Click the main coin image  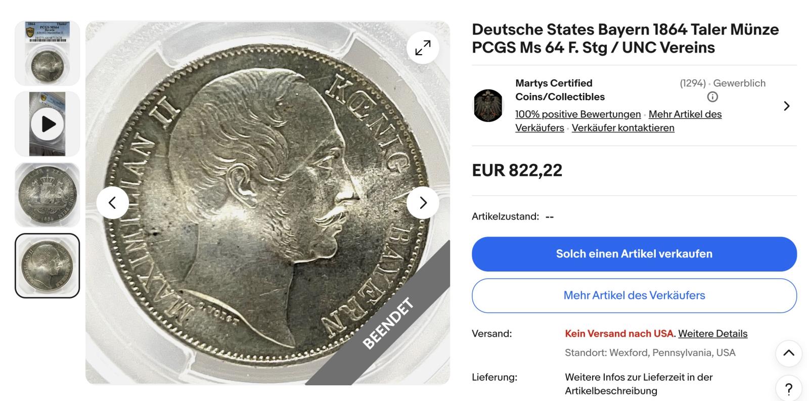click(x=267, y=203)
